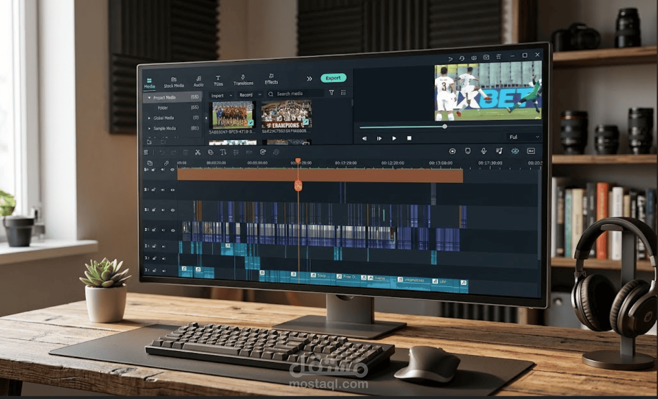Click the voiceover microphone icon
The width and height of the screenshot is (658, 399).
(x=483, y=151)
